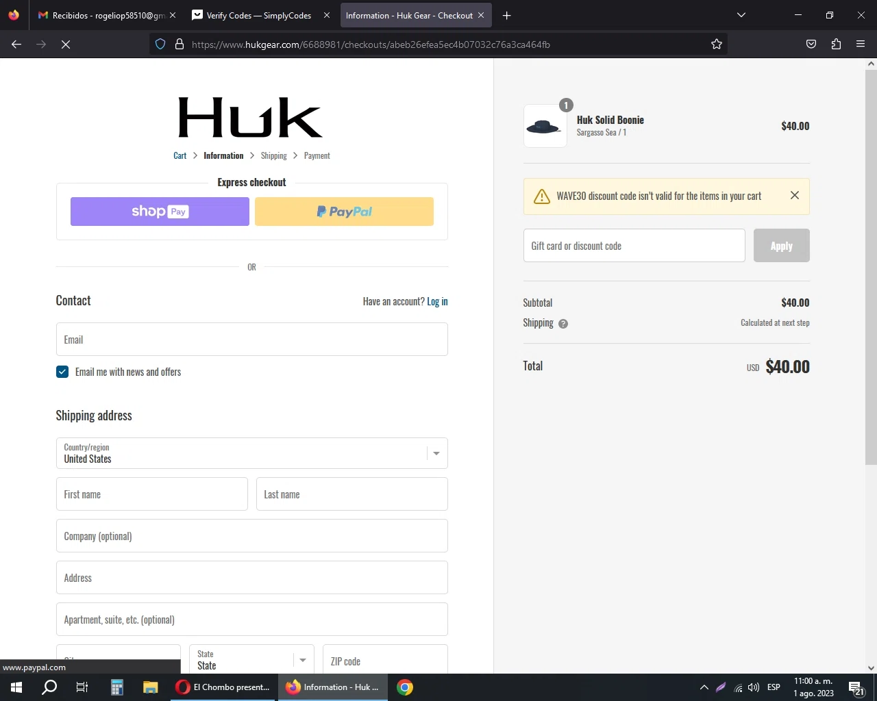
Task: Open the Windows Start menu
Action: pos(16,687)
